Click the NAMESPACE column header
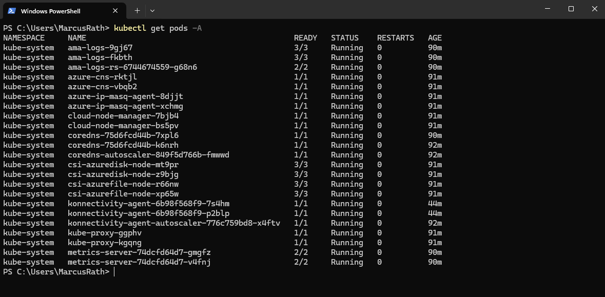The width and height of the screenshot is (605, 297). click(x=24, y=38)
